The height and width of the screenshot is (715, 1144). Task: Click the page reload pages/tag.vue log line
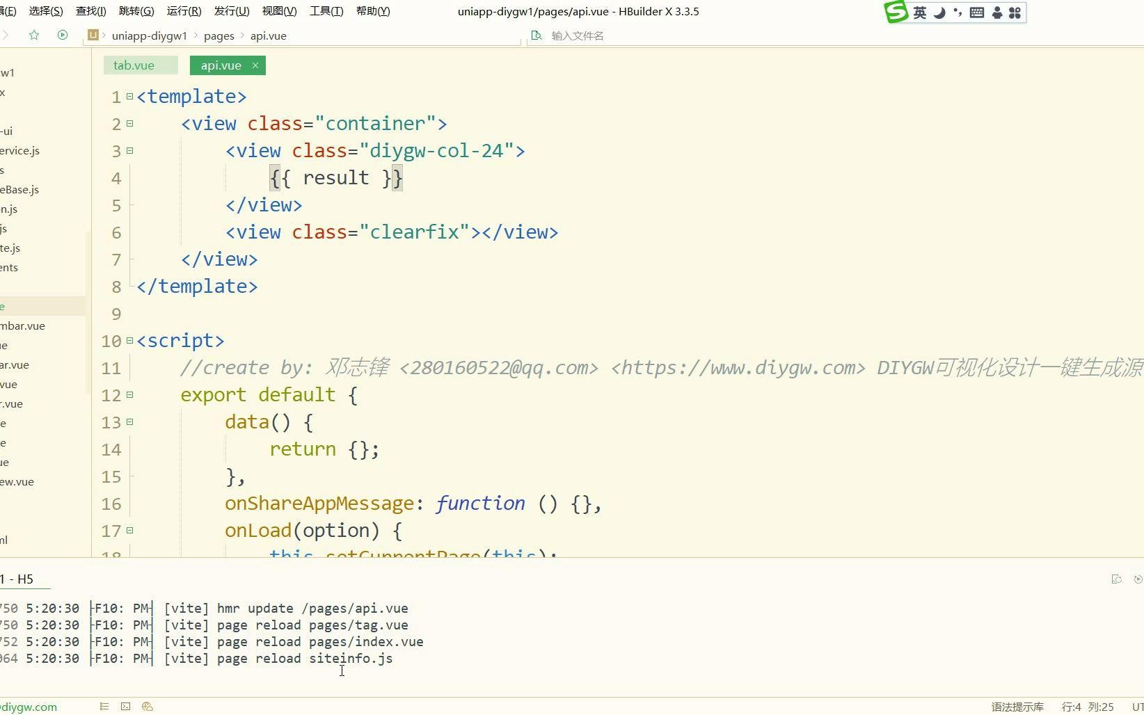click(x=286, y=625)
